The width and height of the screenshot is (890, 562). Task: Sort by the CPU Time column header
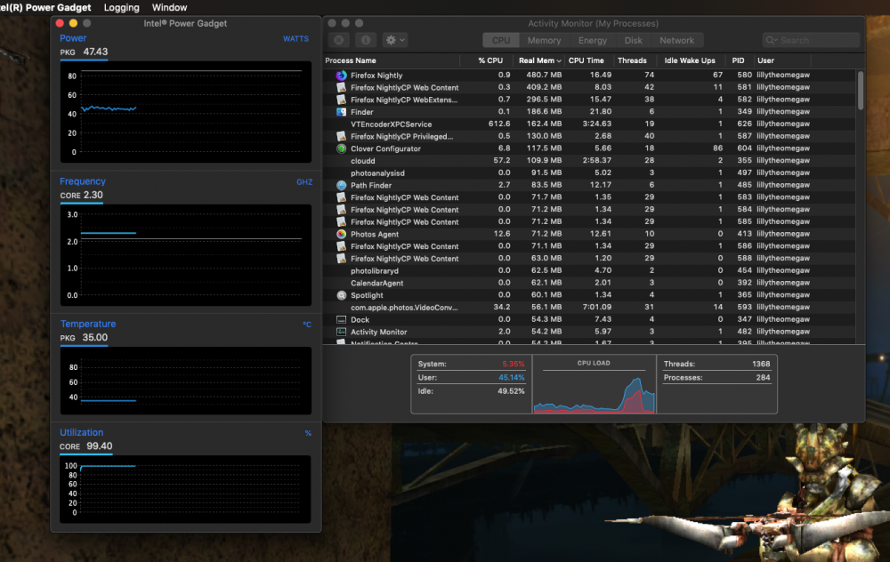click(587, 60)
